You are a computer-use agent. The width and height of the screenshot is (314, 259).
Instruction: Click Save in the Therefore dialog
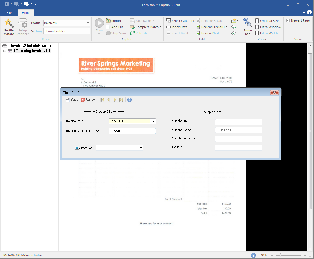click(72, 100)
